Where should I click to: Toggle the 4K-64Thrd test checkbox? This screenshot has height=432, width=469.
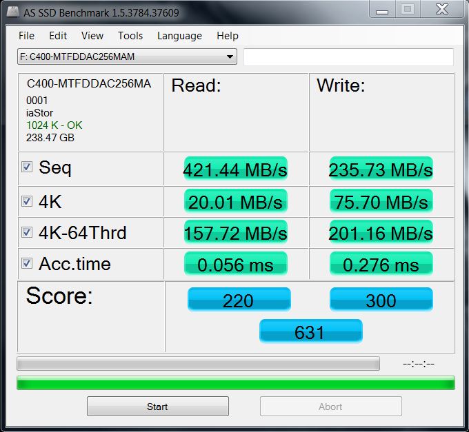click(27, 232)
